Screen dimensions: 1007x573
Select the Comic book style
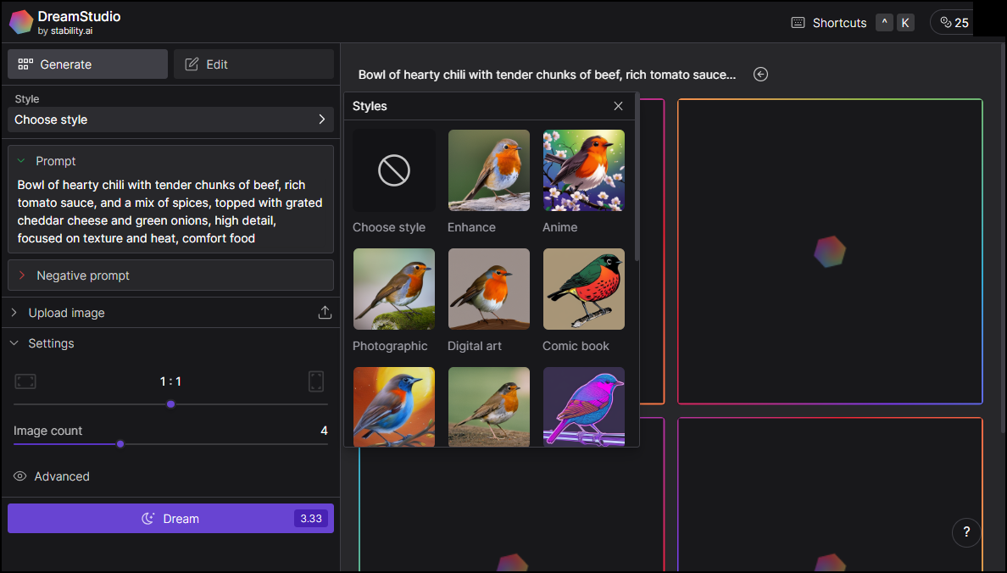point(583,289)
